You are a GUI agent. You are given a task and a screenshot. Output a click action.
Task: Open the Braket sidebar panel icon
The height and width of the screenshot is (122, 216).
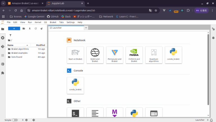[x=3, y=64]
